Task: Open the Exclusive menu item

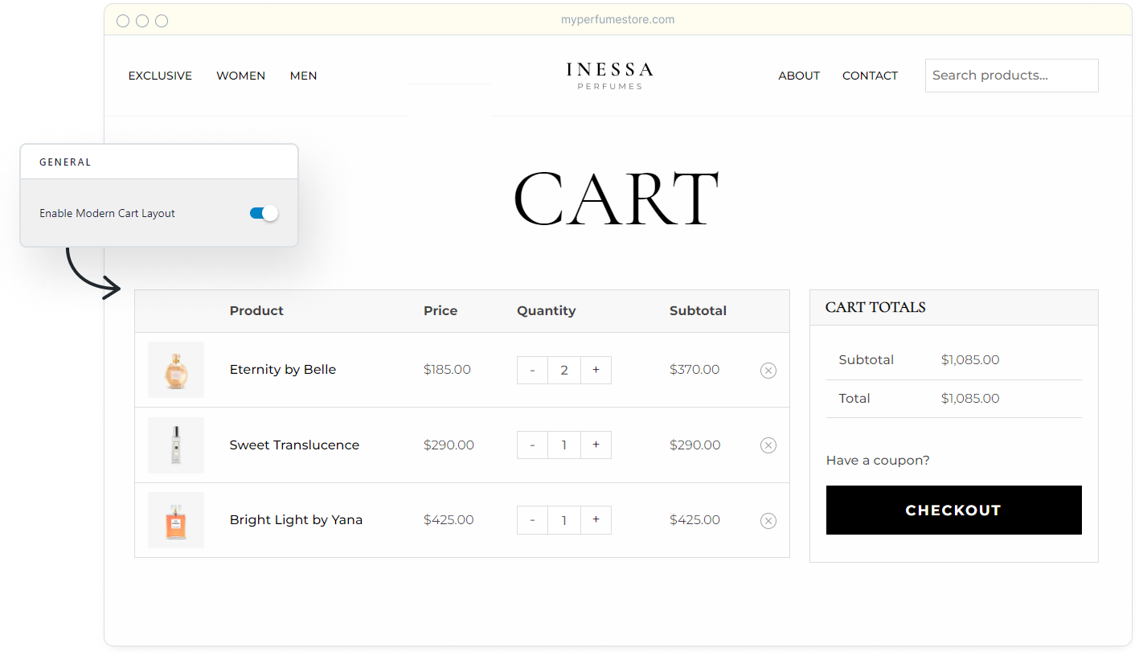Action: point(160,76)
